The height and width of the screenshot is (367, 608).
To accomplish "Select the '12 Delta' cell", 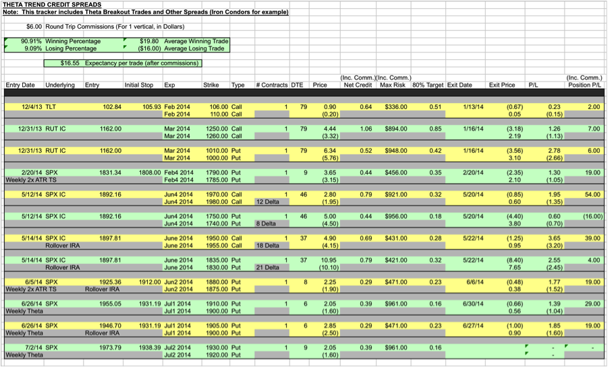I will coord(267,202).
